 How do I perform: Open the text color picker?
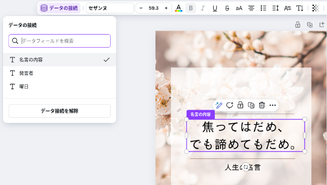[179, 8]
